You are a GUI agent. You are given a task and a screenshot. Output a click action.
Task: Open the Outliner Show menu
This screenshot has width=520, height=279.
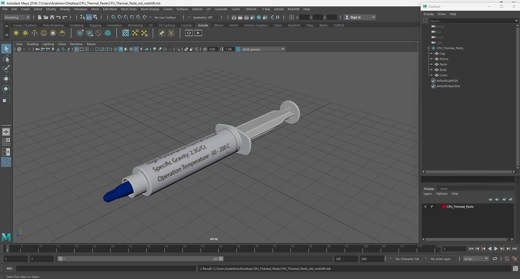pos(441,14)
